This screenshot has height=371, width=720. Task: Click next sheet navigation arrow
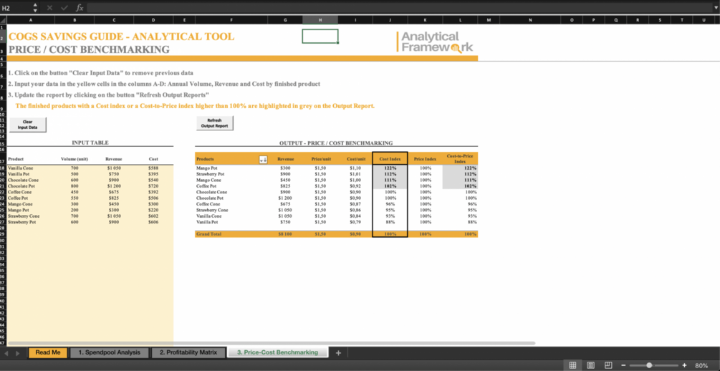pyautogui.click(x=17, y=353)
